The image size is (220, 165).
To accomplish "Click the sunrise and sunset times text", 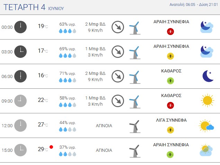I will click(194, 5).
